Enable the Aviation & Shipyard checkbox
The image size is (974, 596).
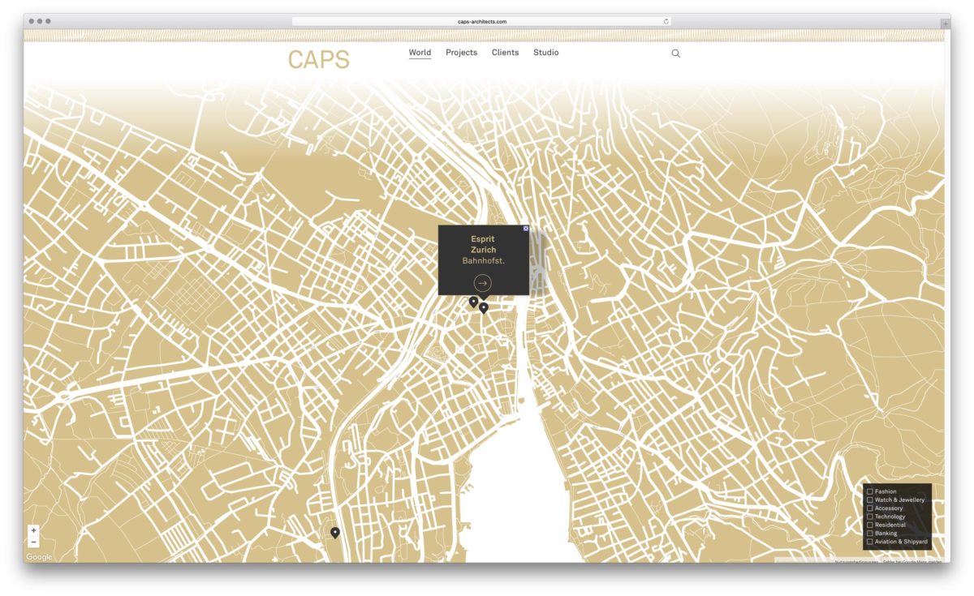click(870, 542)
